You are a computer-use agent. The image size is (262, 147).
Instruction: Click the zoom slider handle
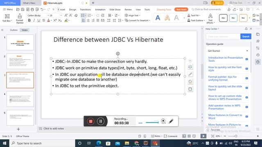click(236, 136)
